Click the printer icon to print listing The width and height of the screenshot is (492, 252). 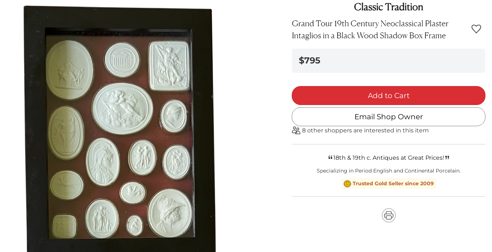coord(388,215)
